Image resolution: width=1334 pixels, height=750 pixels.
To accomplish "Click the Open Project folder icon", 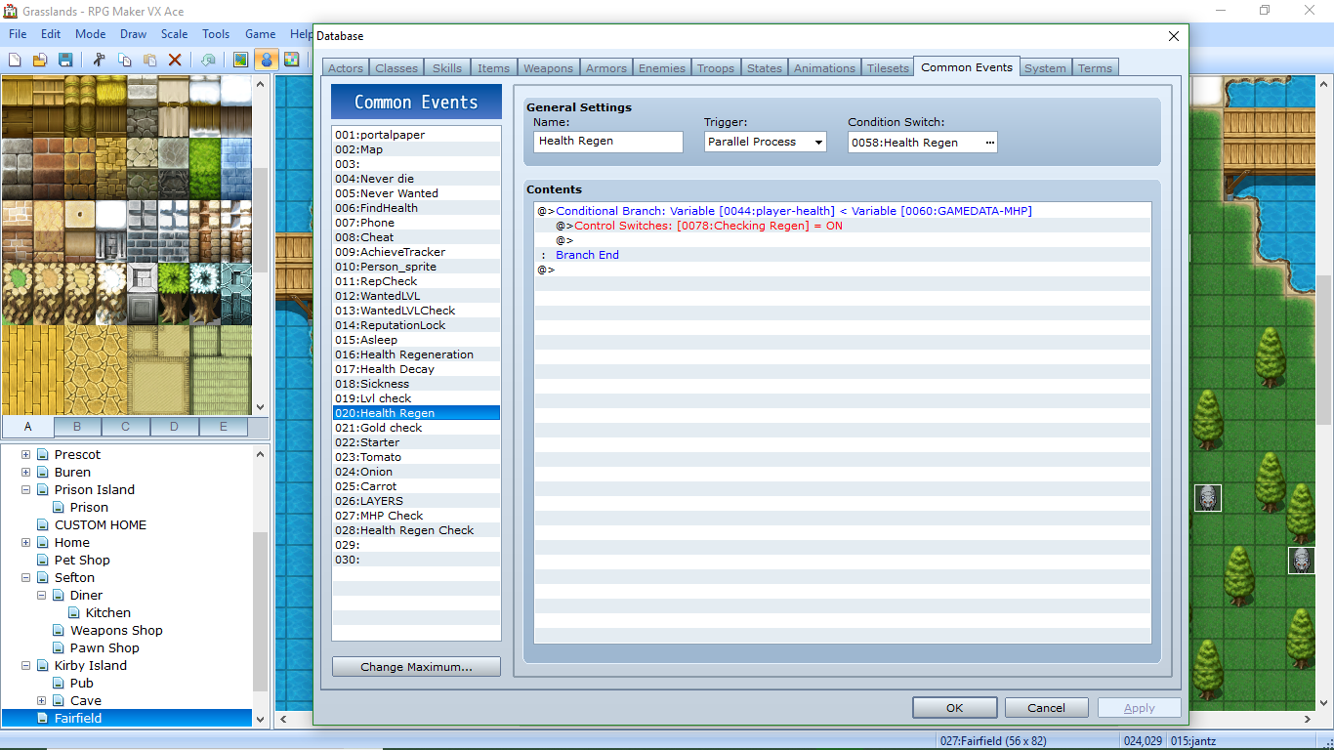I will click(x=40, y=60).
